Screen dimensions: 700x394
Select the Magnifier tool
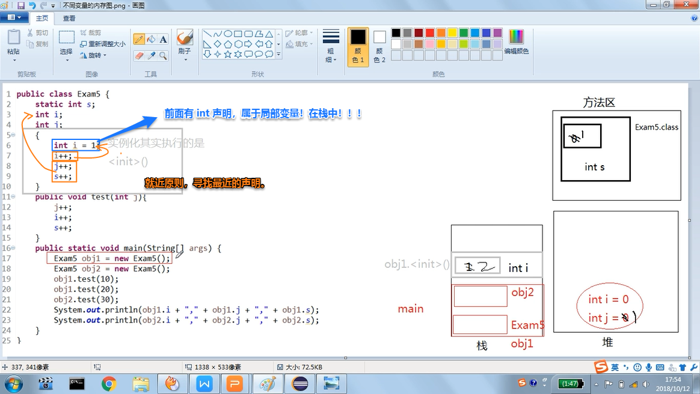[x=164, y=56]
